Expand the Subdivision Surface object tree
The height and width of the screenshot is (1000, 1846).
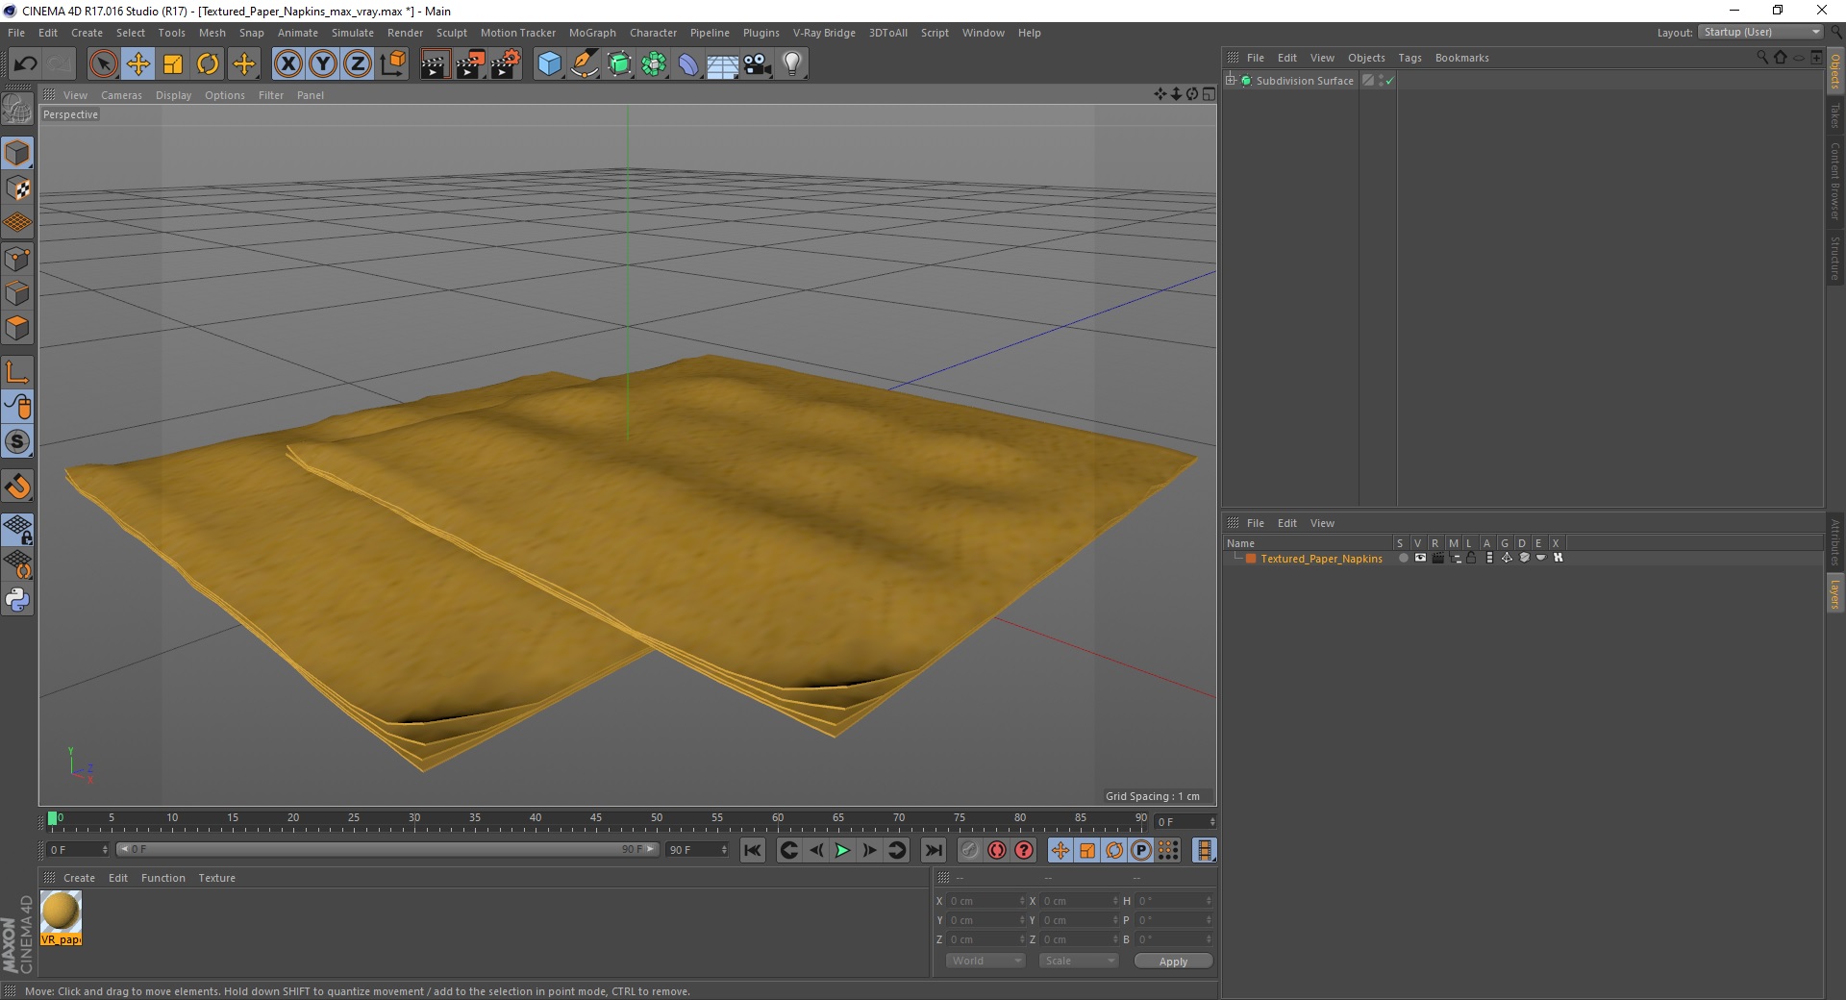[1231, 81]
